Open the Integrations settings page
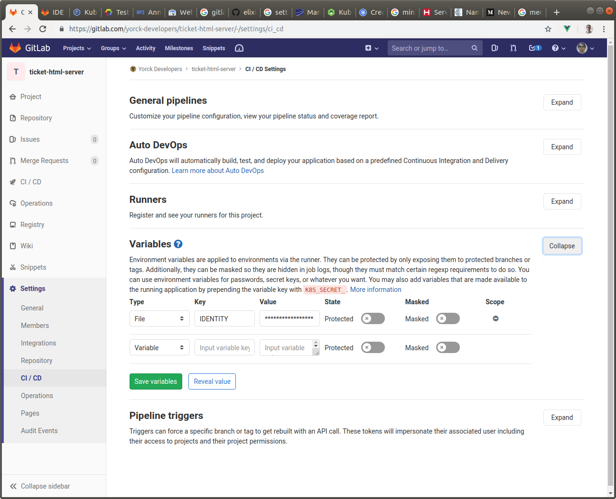This screenshot has width=616, height=499. (38, 343)
